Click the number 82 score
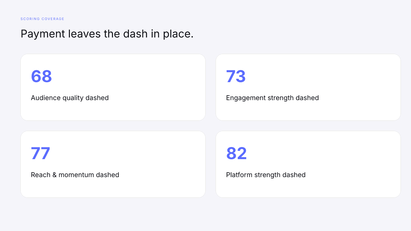The width and height of the screenshot is (411, 231). pos(236,153)
